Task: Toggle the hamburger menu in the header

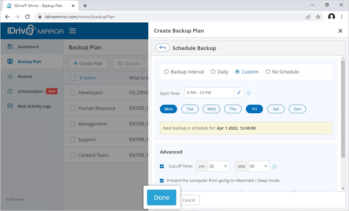Action: (x=72, y=31)
